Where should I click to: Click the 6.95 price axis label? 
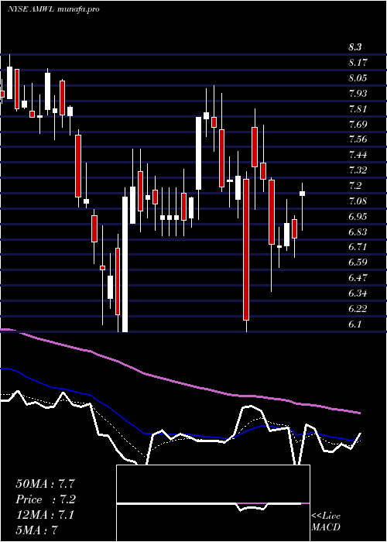[358, 216]
